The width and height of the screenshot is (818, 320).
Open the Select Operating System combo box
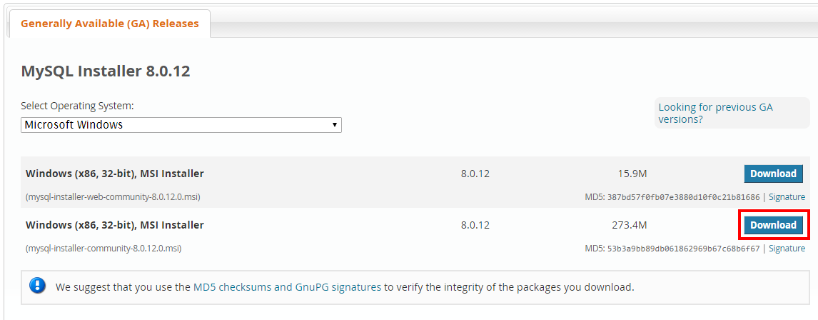click(181, 125)
